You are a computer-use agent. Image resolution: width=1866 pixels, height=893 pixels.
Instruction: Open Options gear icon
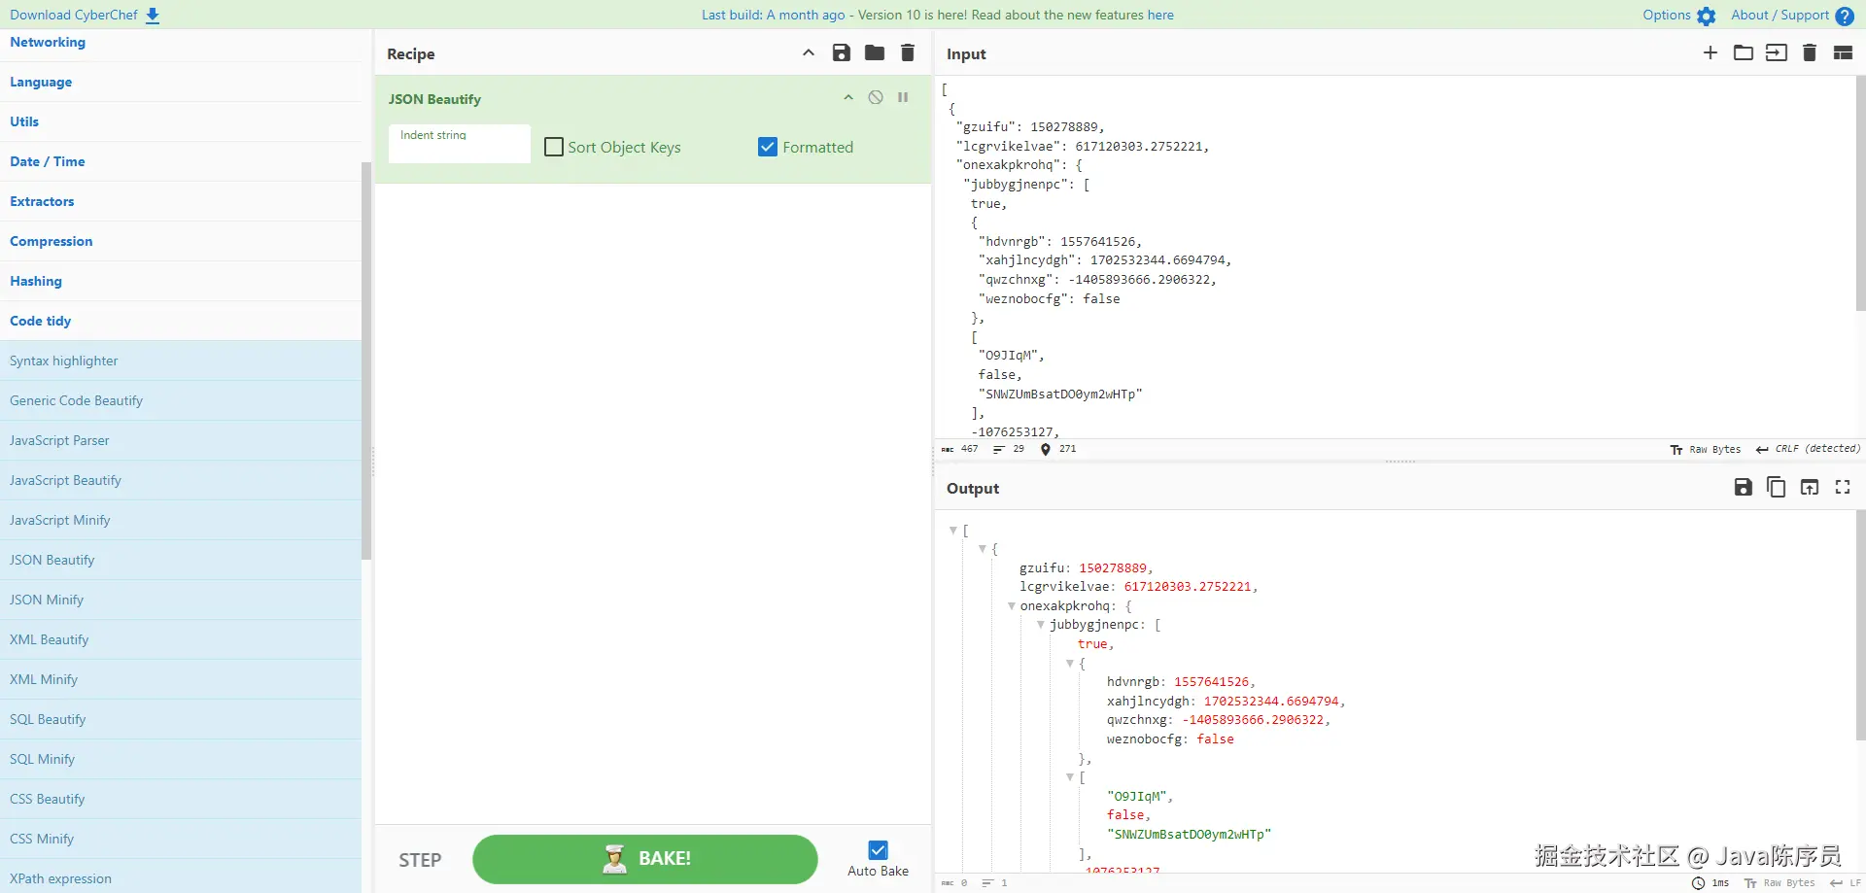1706,16
